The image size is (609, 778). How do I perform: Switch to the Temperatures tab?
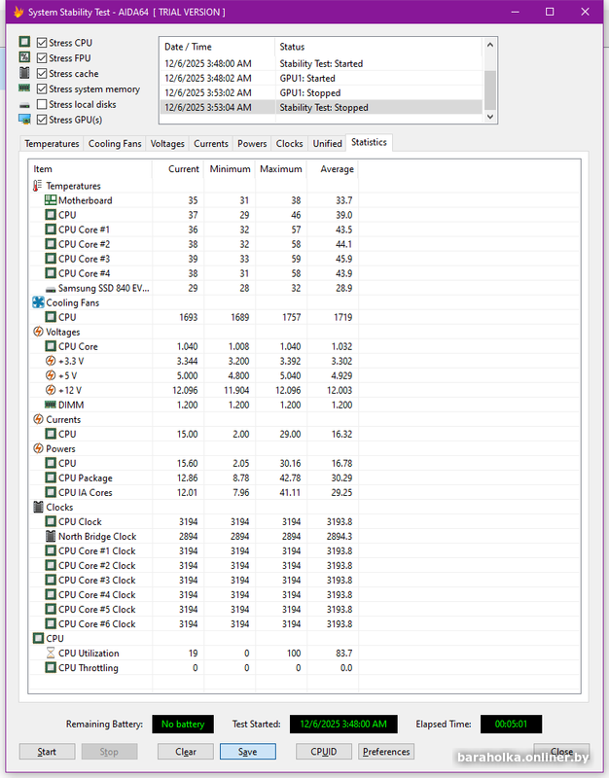52,144
